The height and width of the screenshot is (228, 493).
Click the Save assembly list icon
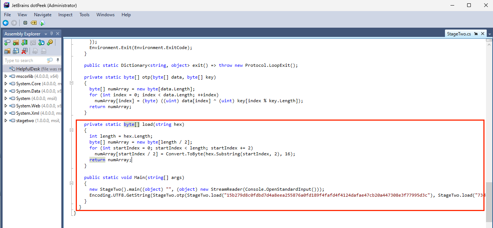16,51
